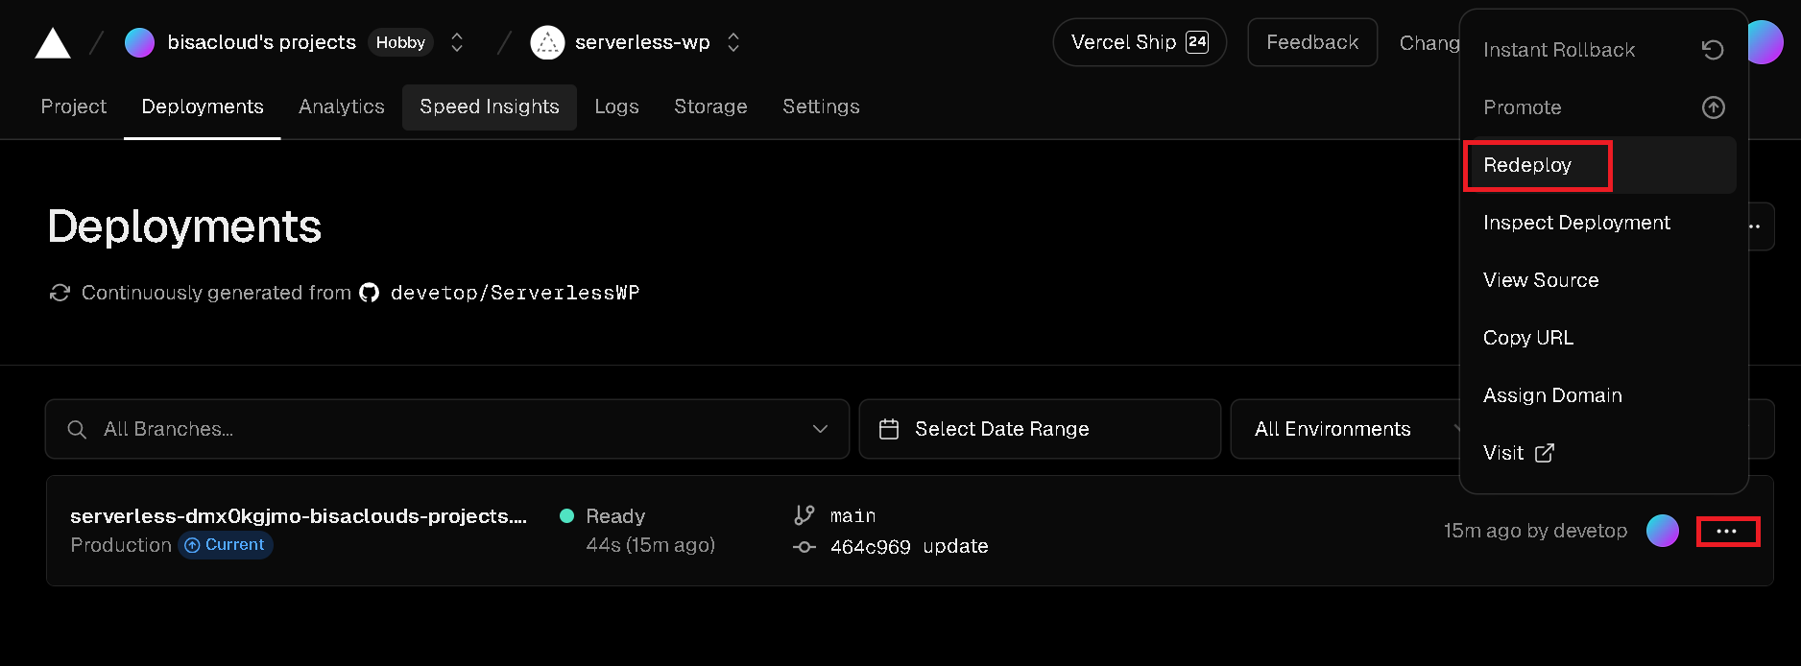The height and width of the screenshot is (666, 1801).
Task: Expand the All Branches dropdown
Action: (821, 428)
